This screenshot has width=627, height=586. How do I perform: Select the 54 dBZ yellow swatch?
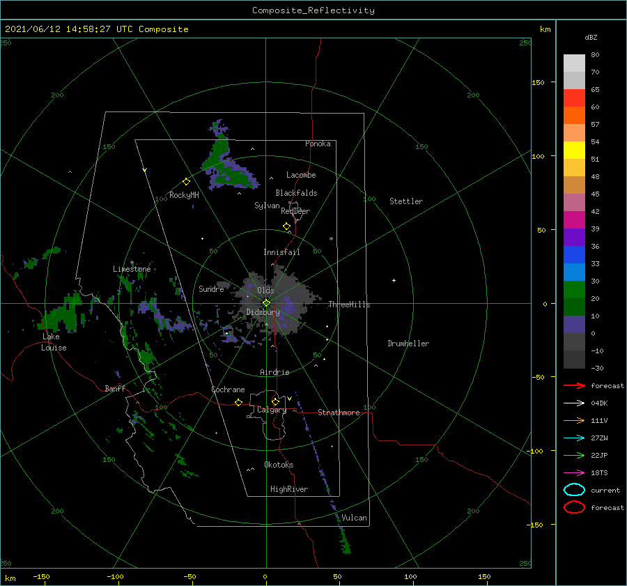(x=574, y=151)
